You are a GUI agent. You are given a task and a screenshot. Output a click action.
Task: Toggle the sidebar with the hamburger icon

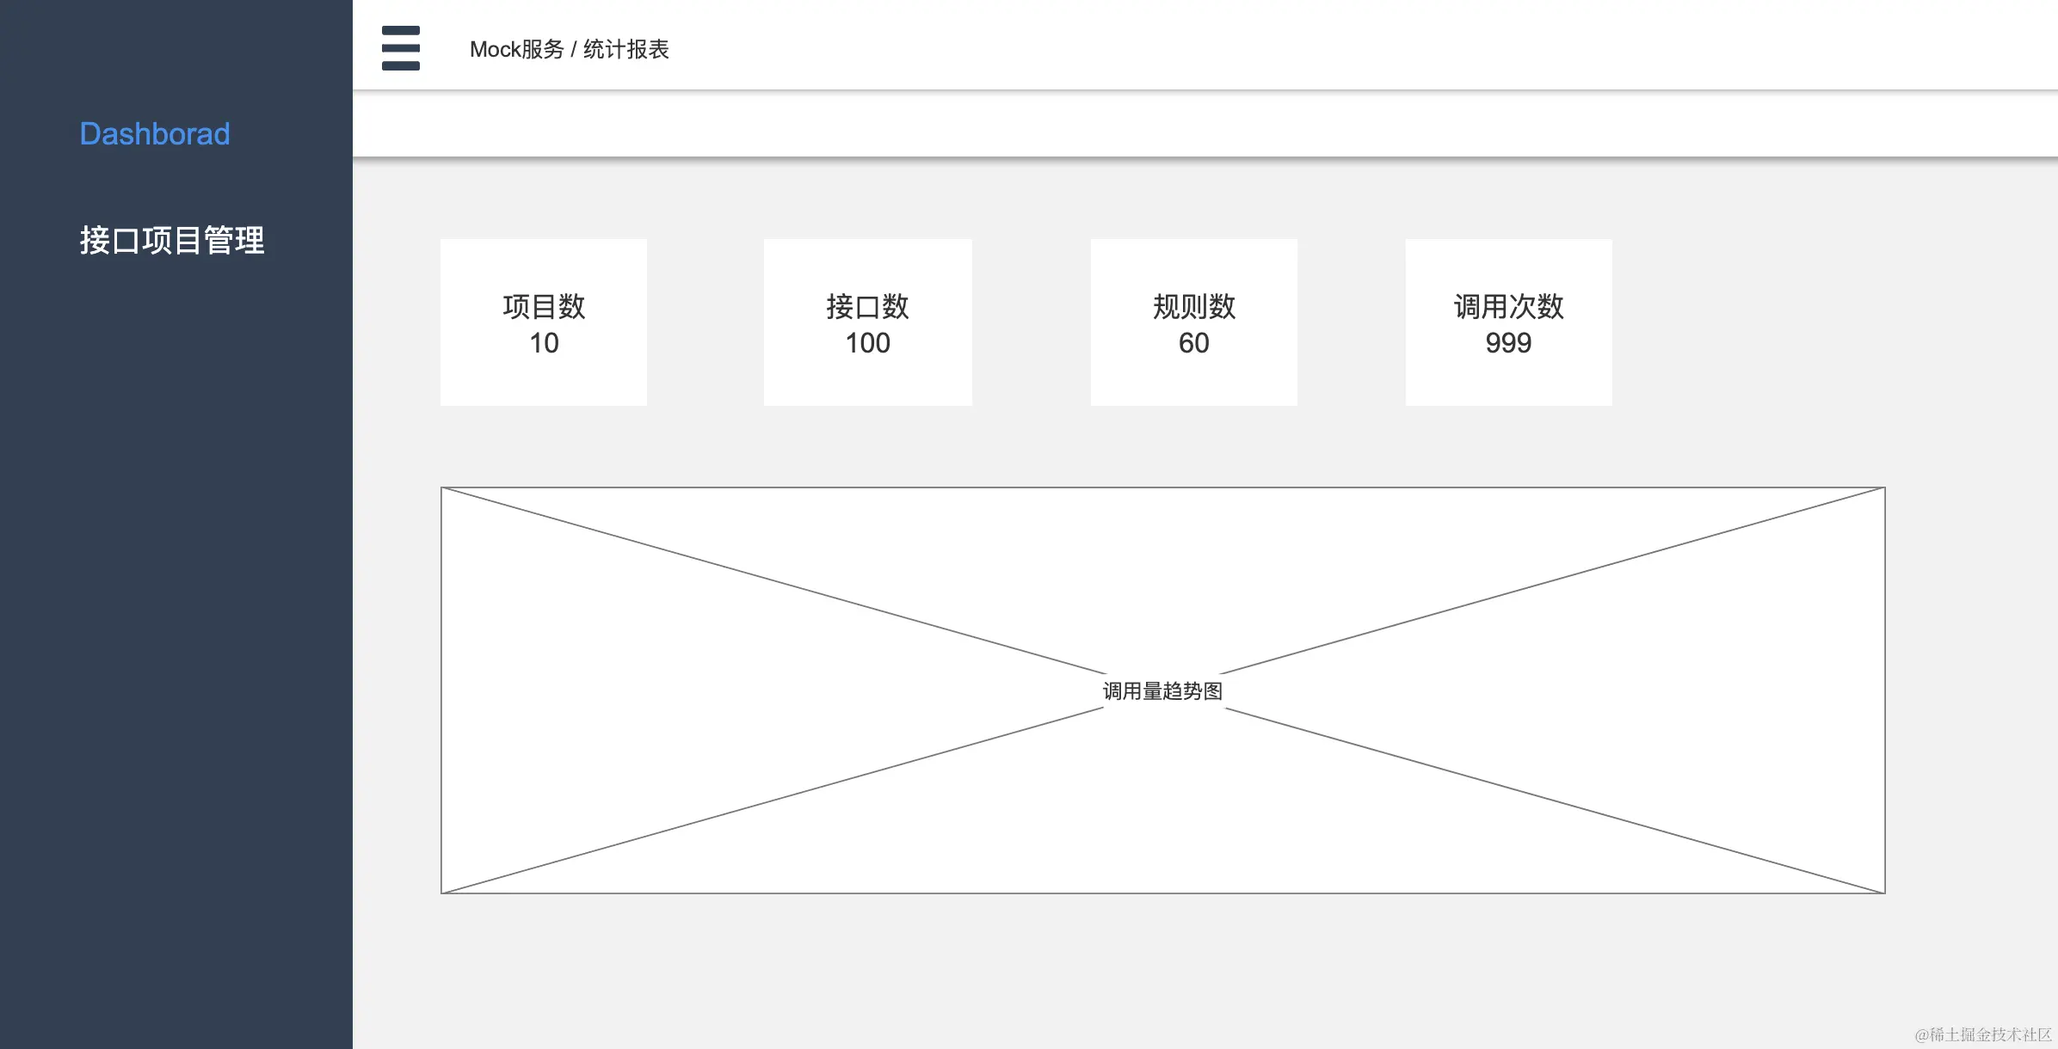[400, 48]
